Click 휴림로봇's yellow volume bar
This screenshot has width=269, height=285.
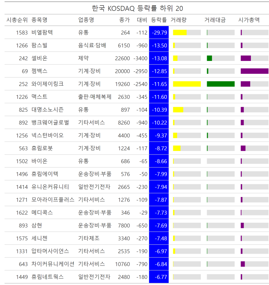coord(177,148)
